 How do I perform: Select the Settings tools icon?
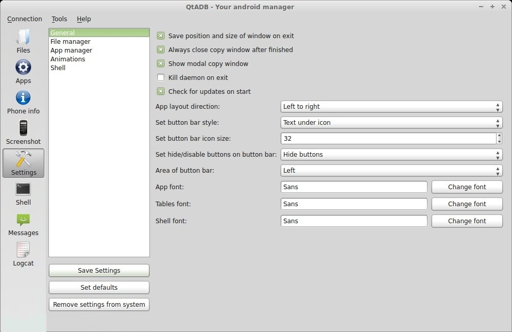click(24, 163)
